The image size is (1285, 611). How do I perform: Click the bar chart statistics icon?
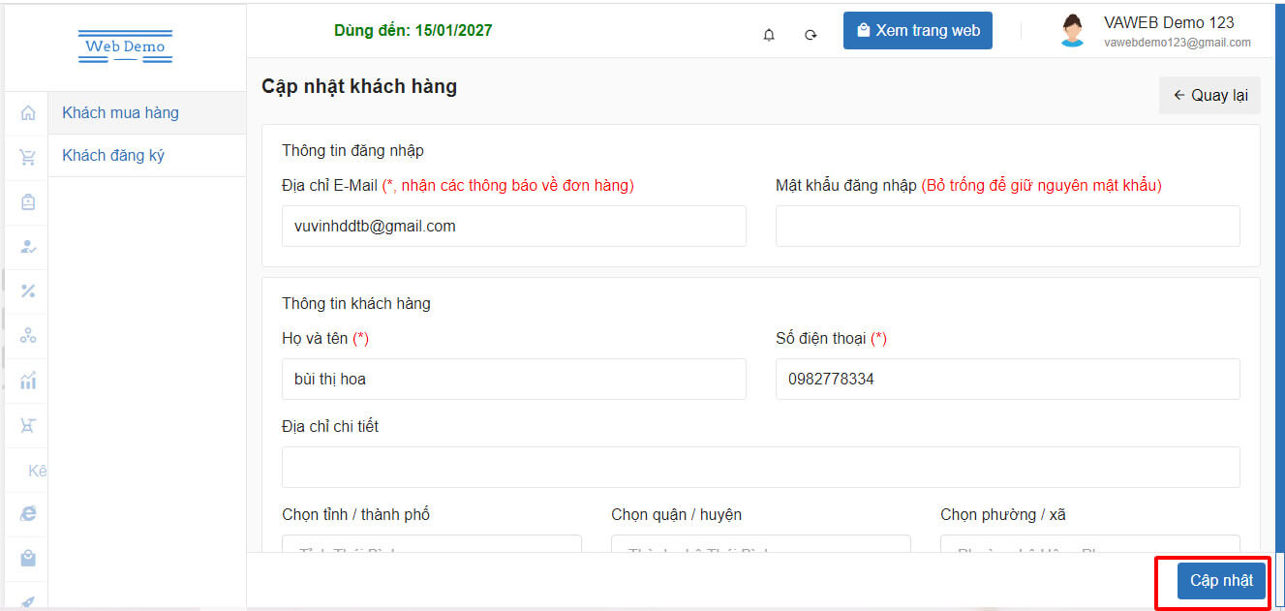28,381
